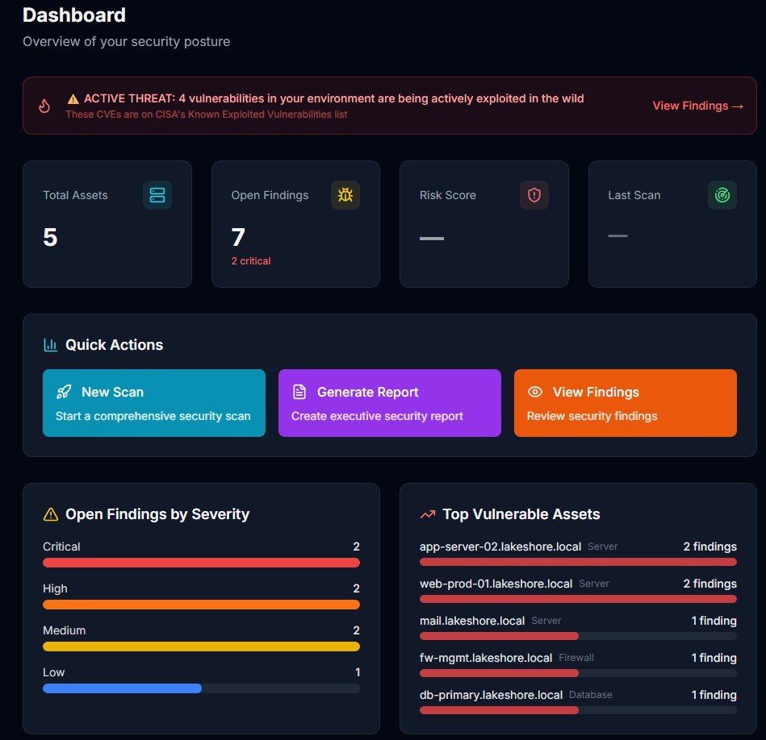
Task: Click the yellow Medium severity bar
Action: tap(201, 646)
